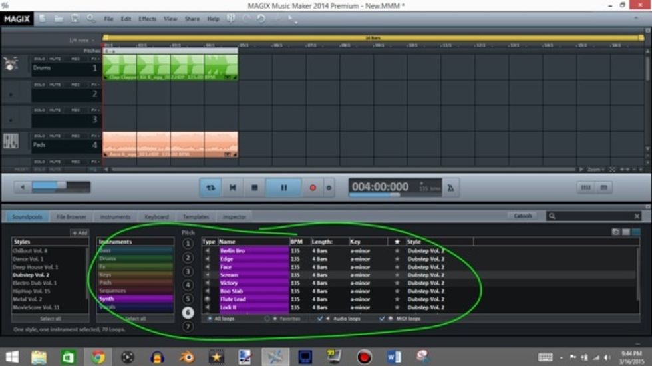Click the Flute Lead loop type icon
Viewport: 652px width, 366px height.
(x=208, y=299)
